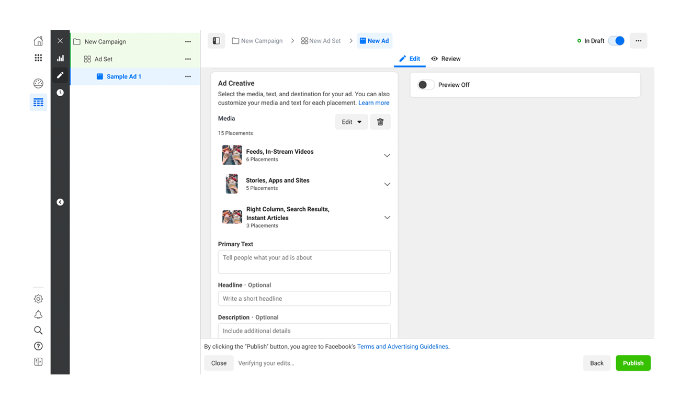Screen dimensions: 680x398
Task: Toggle the side panel layout button
Action: click(216, 41)
